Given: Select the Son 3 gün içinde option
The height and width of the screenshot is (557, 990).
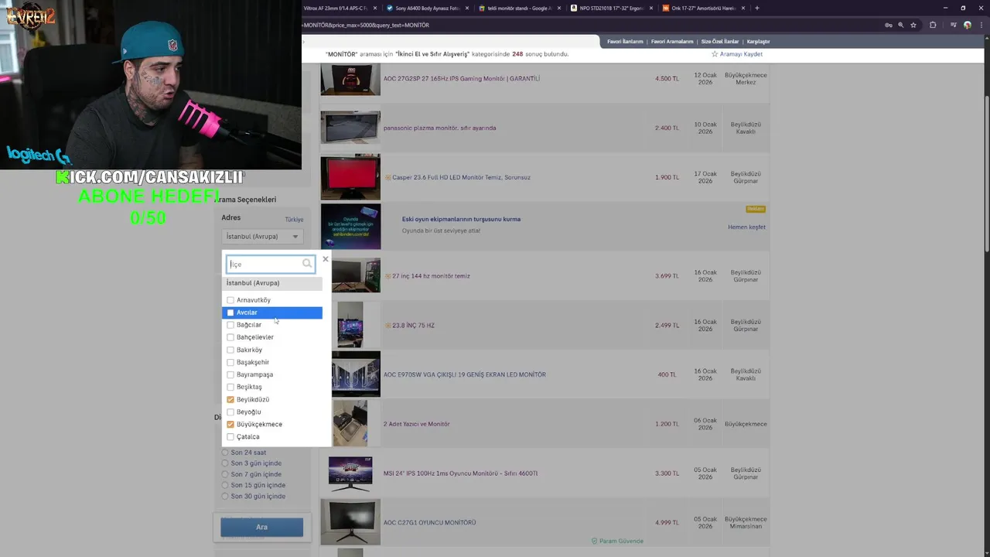Looking at the screenshot, I should [225, 463].
